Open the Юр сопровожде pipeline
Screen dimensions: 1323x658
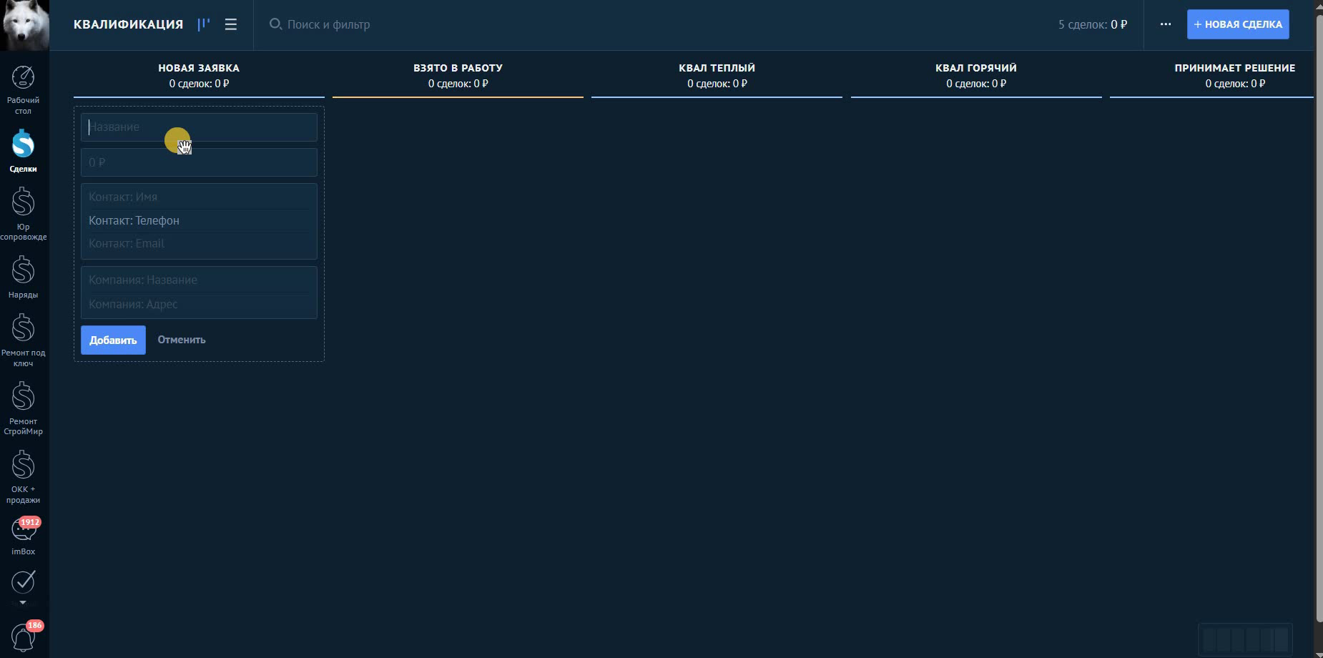point(23,214)
